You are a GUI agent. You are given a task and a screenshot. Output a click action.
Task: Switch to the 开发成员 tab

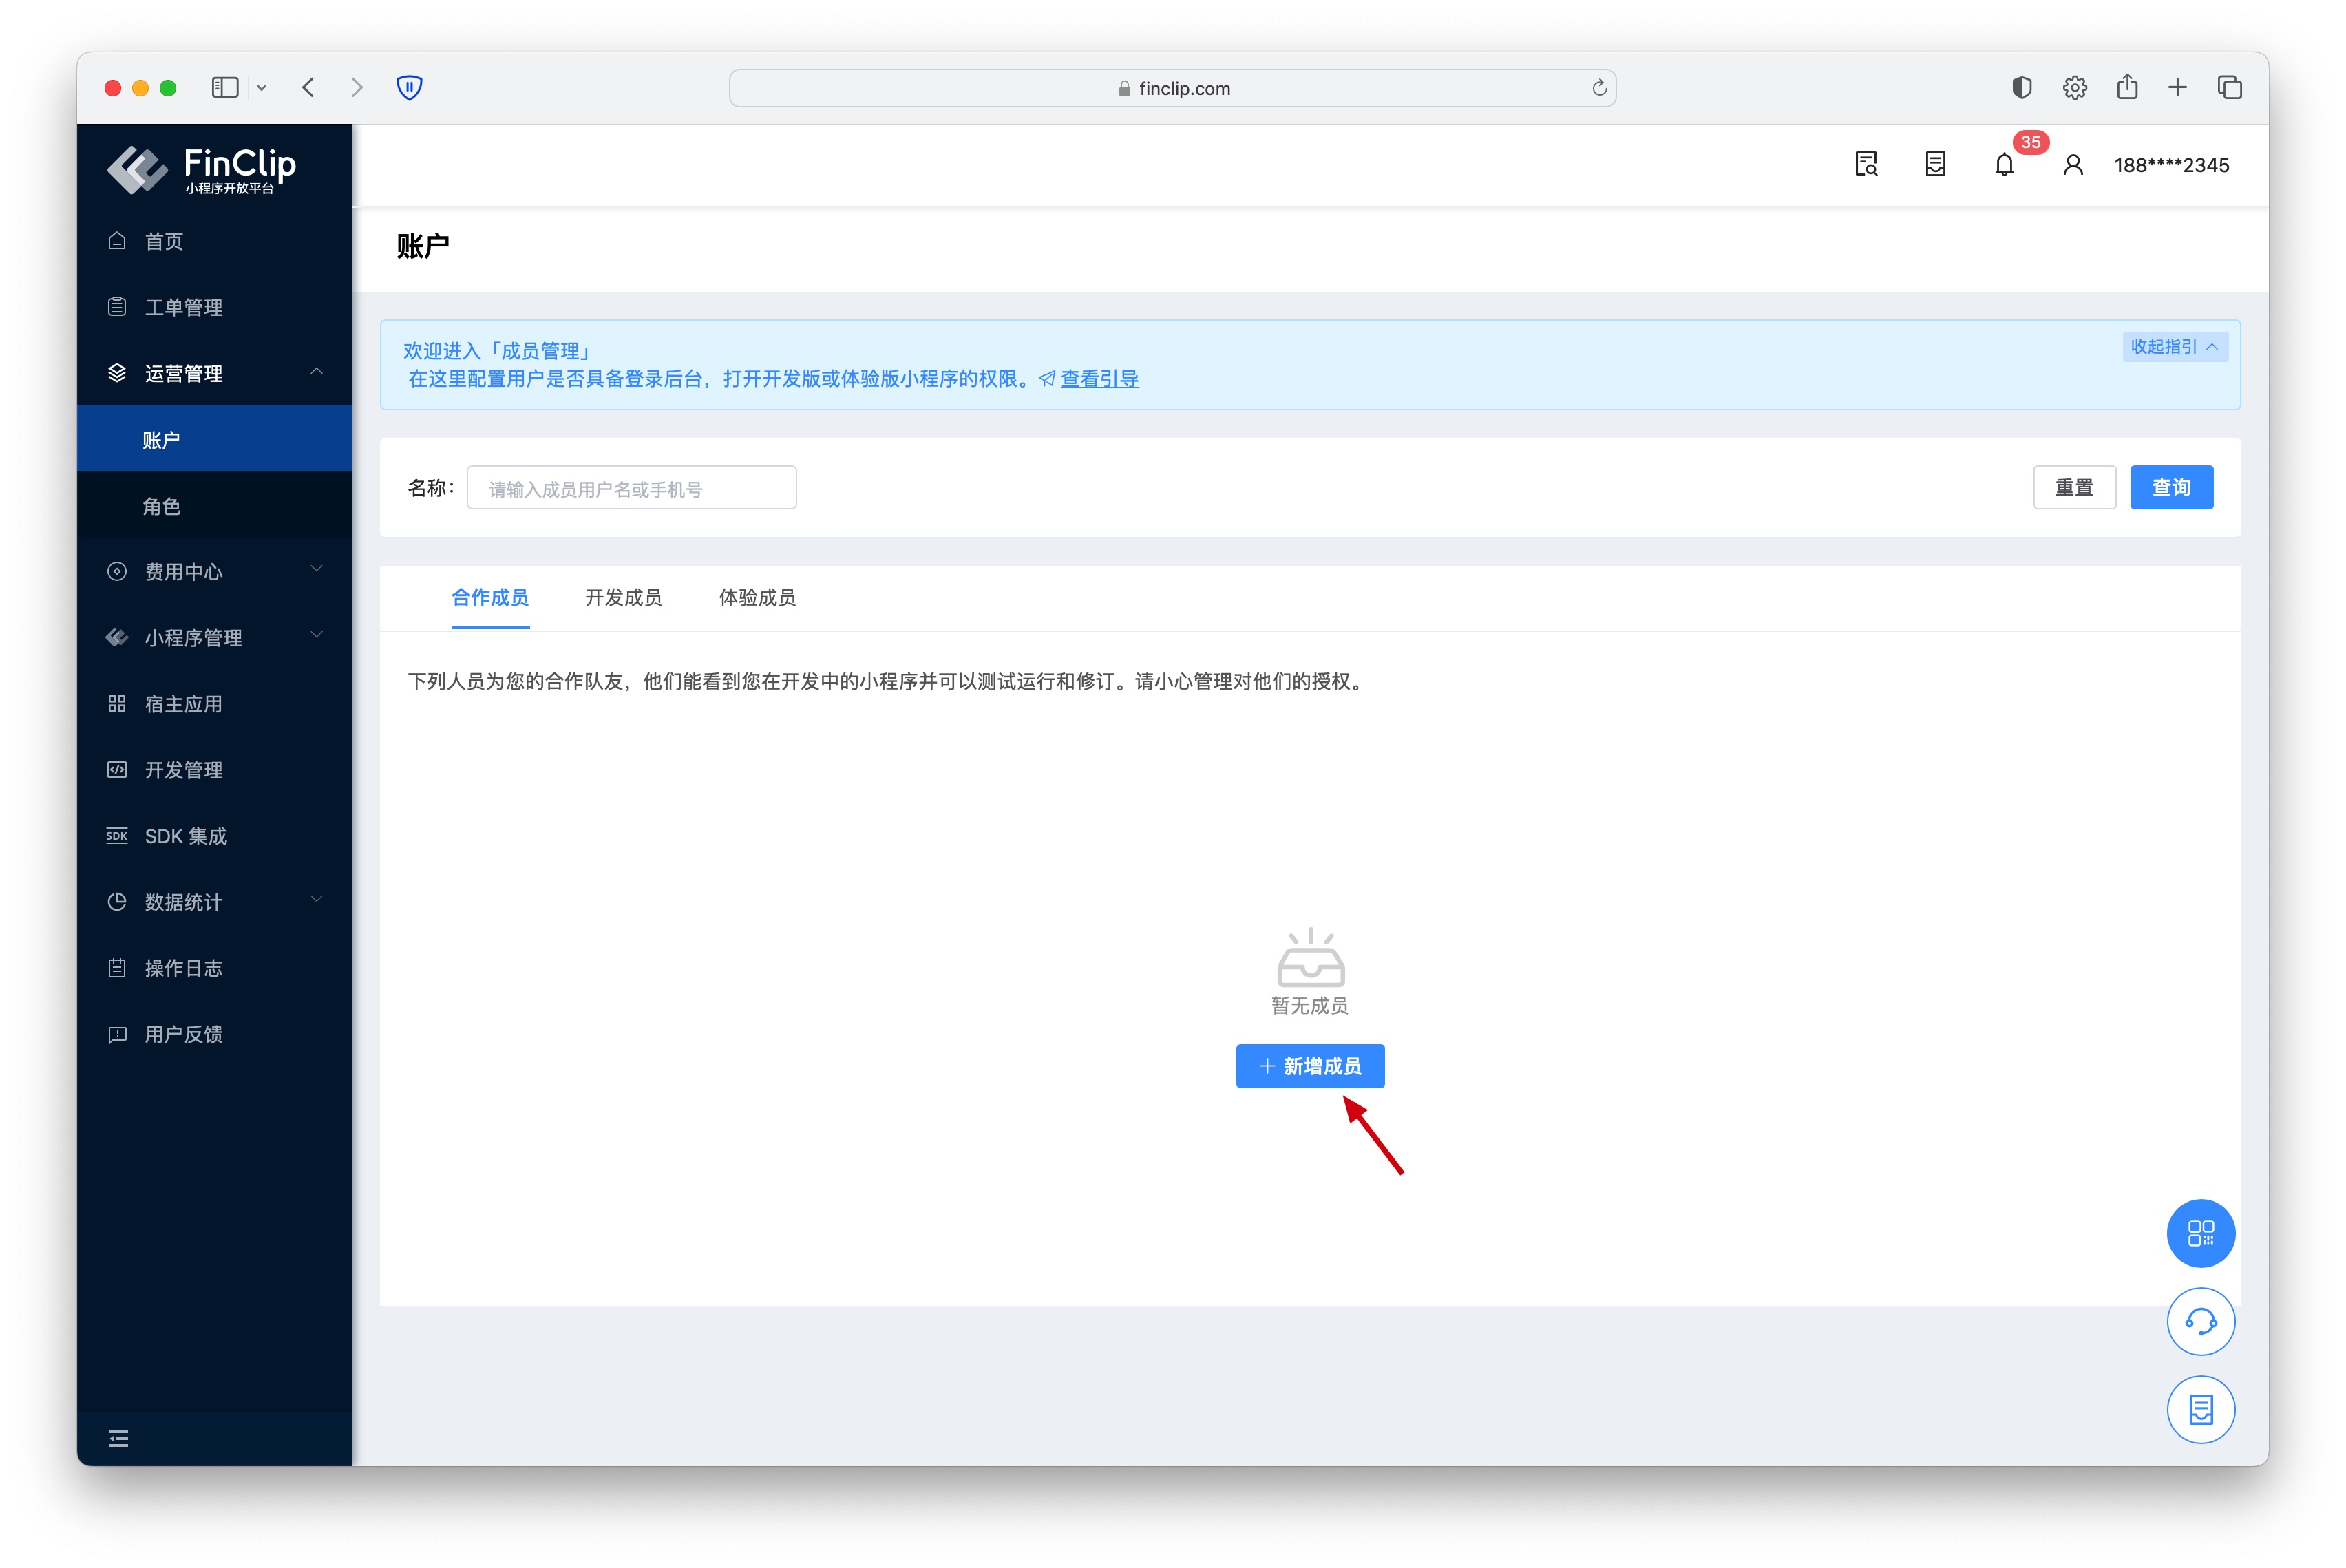pyautogui.click(x=623, y=597)
